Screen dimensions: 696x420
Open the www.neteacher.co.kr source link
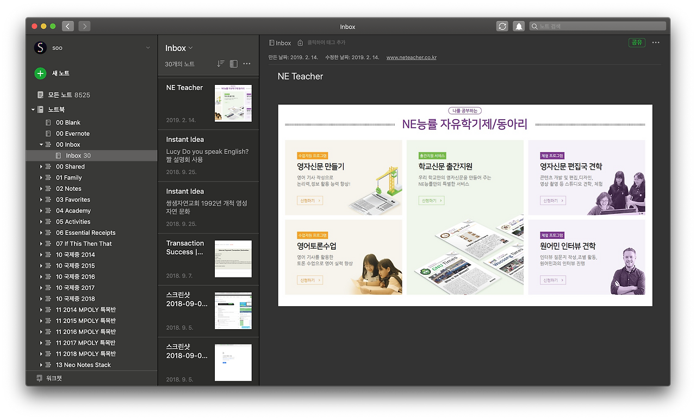412,58
